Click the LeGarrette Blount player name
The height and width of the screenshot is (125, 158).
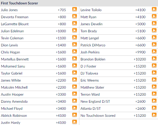pos(15,24)
